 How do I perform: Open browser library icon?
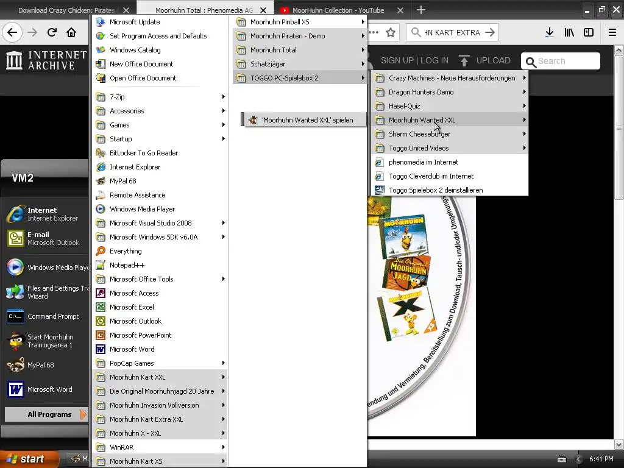[x=569, y=32]
